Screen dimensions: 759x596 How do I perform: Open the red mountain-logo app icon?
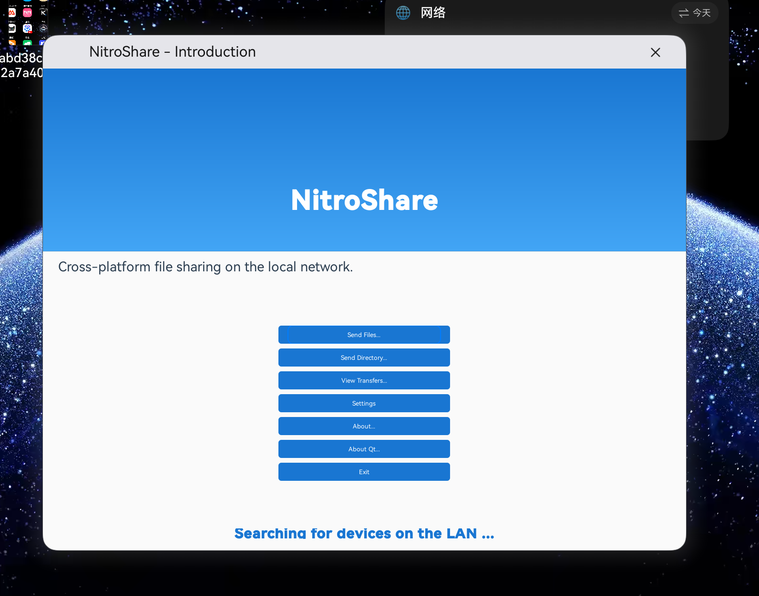(x=12, y=13)
